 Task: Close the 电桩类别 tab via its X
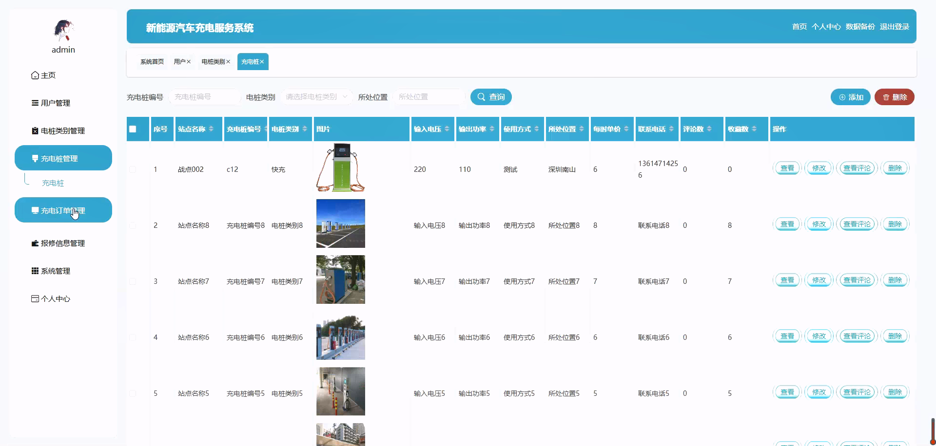pyautogui.click(x=228, y=62)
